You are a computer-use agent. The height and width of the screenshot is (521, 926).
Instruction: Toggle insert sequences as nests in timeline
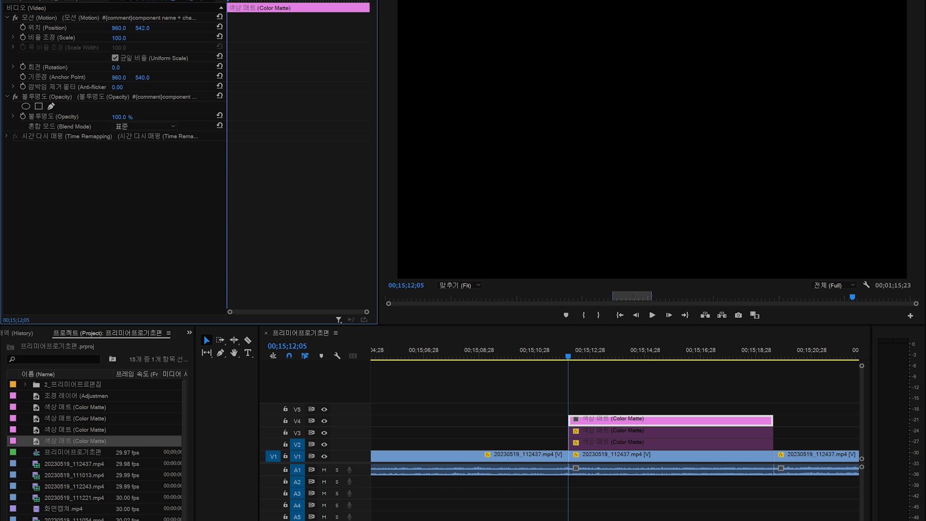coord(273,356)
